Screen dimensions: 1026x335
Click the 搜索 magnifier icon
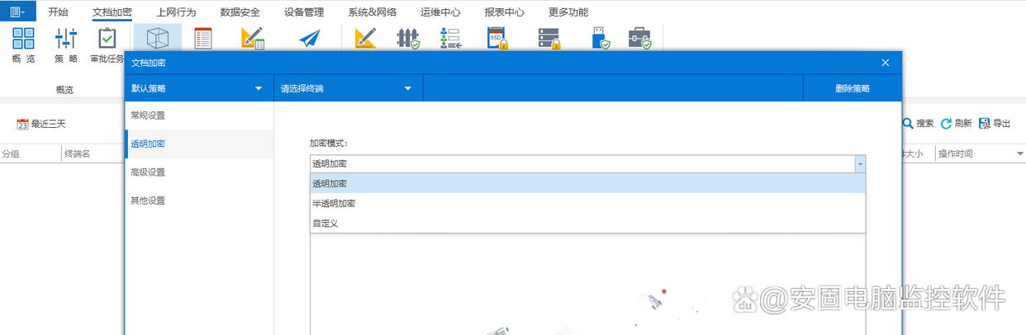coord(908,123)
